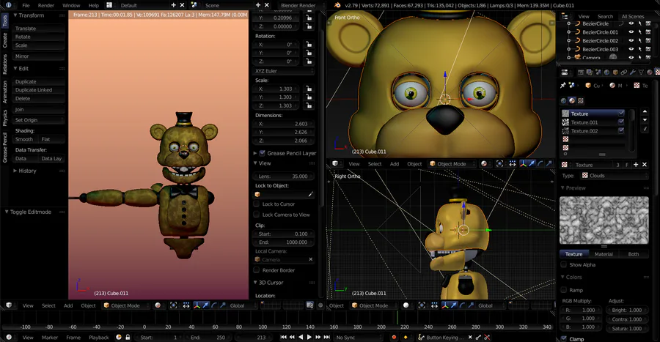The image size is (660, 342).
Task: Open XYZ Euler rotation mode dropdown
Action: tap(284, 71)
